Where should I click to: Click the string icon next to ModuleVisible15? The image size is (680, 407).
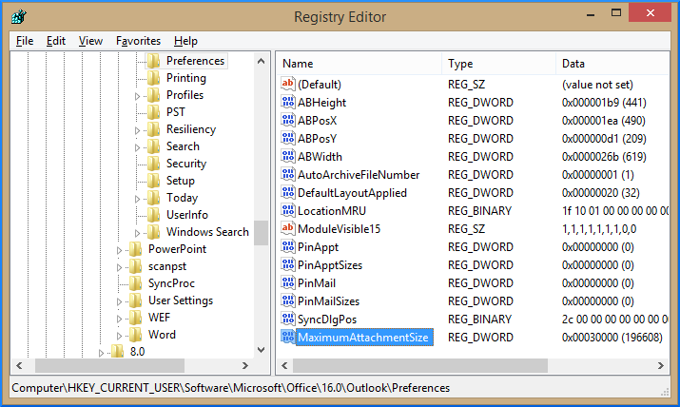point(287,228)
